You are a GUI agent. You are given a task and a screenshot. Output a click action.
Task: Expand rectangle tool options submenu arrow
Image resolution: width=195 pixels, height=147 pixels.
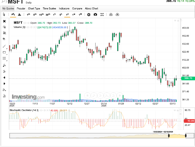tap(7, 55)
